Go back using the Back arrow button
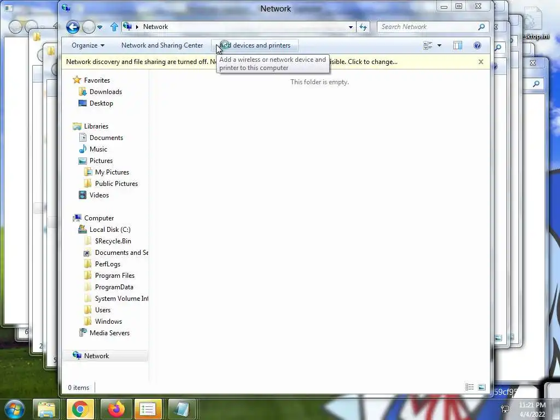 coord(73,27)
